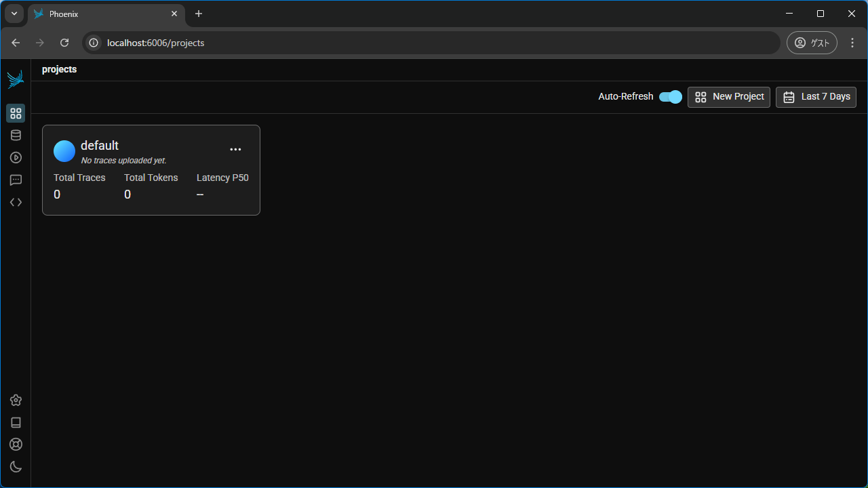
Task: Click the 'projects' breadcrumb heading
Action: (59, 69)
